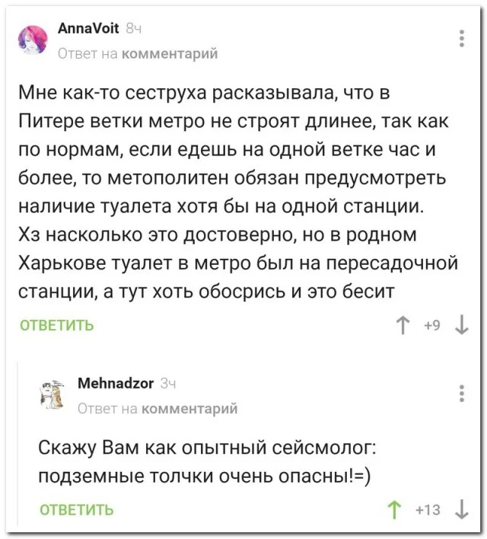Screen dimensions: 487x539
Task: Downvote AnnaVoit's comment
Action: pos(461,326)
